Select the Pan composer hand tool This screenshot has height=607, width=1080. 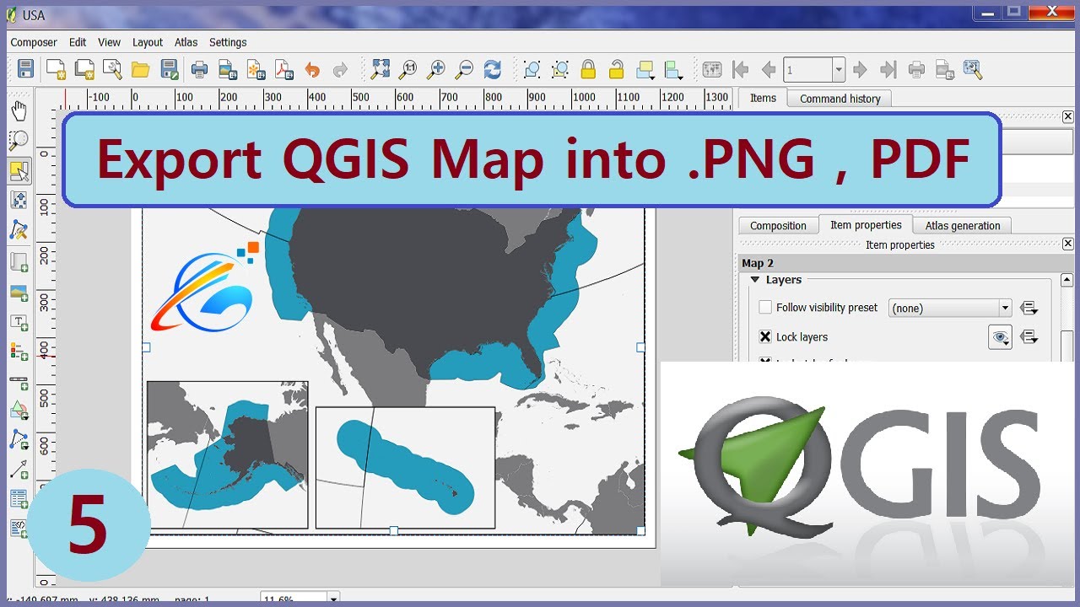19,111
